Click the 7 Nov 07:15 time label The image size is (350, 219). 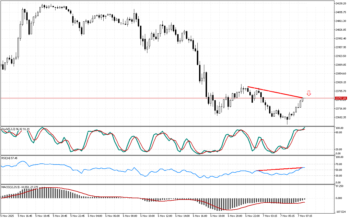[305, 216]
